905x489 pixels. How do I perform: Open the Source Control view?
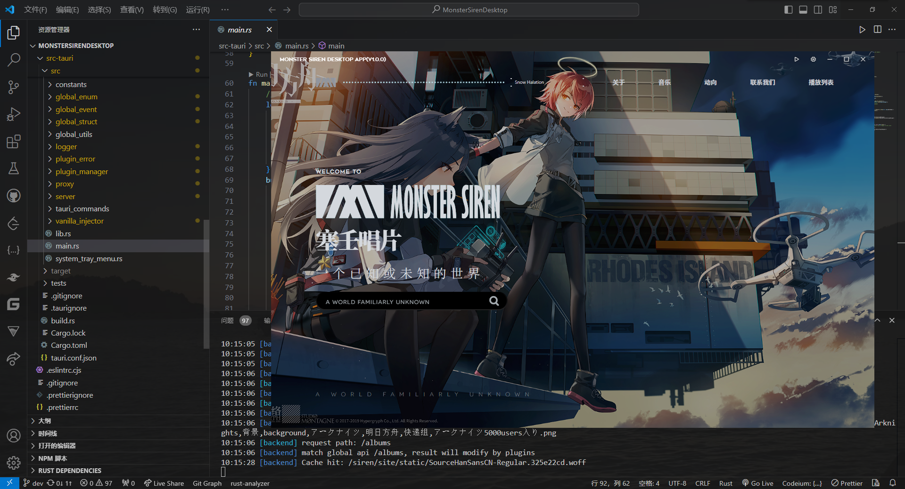click(x=14, y=87)
